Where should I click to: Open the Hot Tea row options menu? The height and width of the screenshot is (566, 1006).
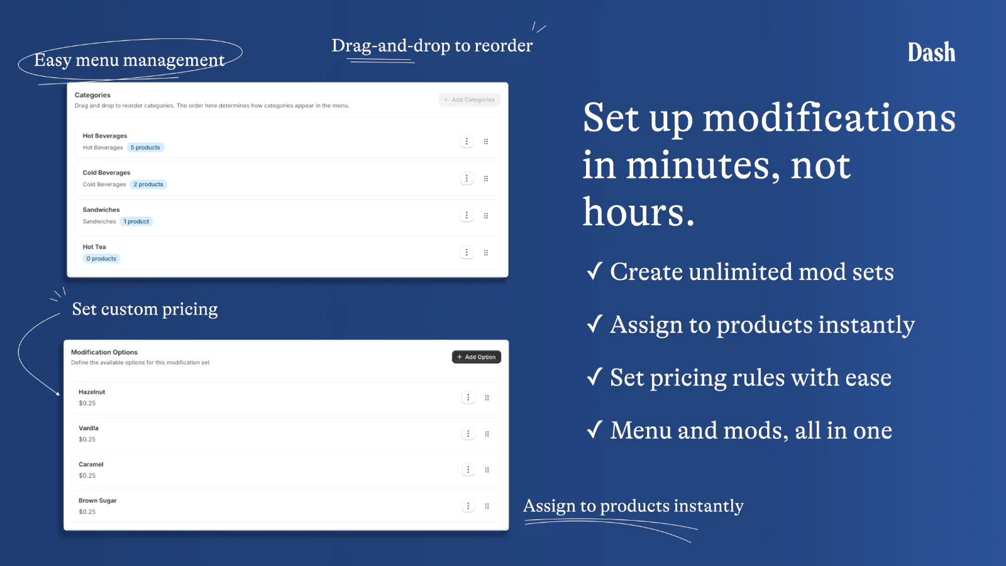point(467,253)
